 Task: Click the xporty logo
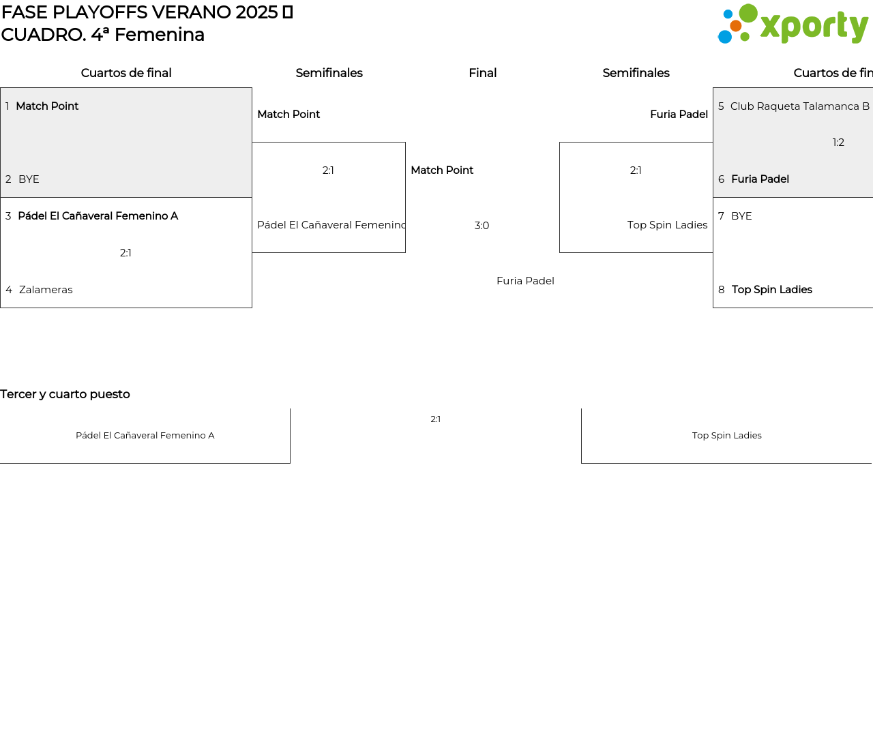click(793, 25)
